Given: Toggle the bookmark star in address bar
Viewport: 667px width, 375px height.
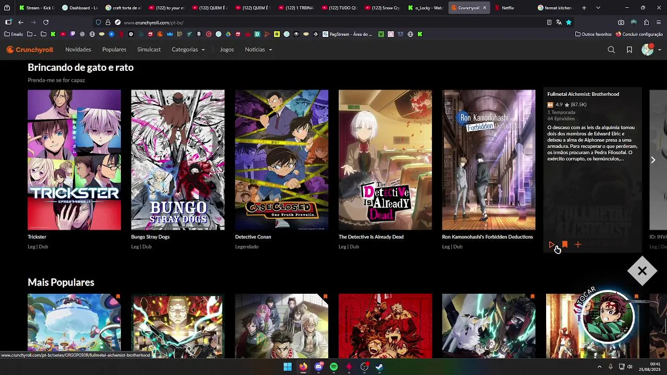Looking at the screenshot, I should pyautogui.click(x=569, y=22).
